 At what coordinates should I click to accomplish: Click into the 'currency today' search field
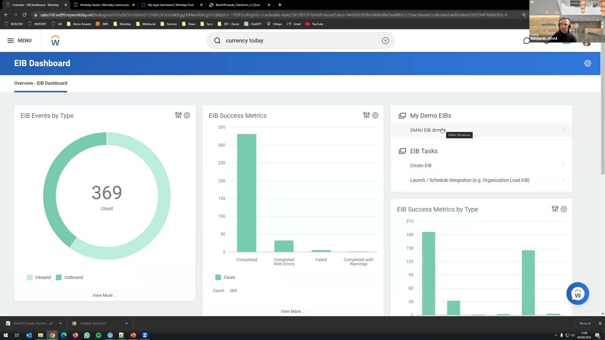pyautogui.click(x=302, y=41)
